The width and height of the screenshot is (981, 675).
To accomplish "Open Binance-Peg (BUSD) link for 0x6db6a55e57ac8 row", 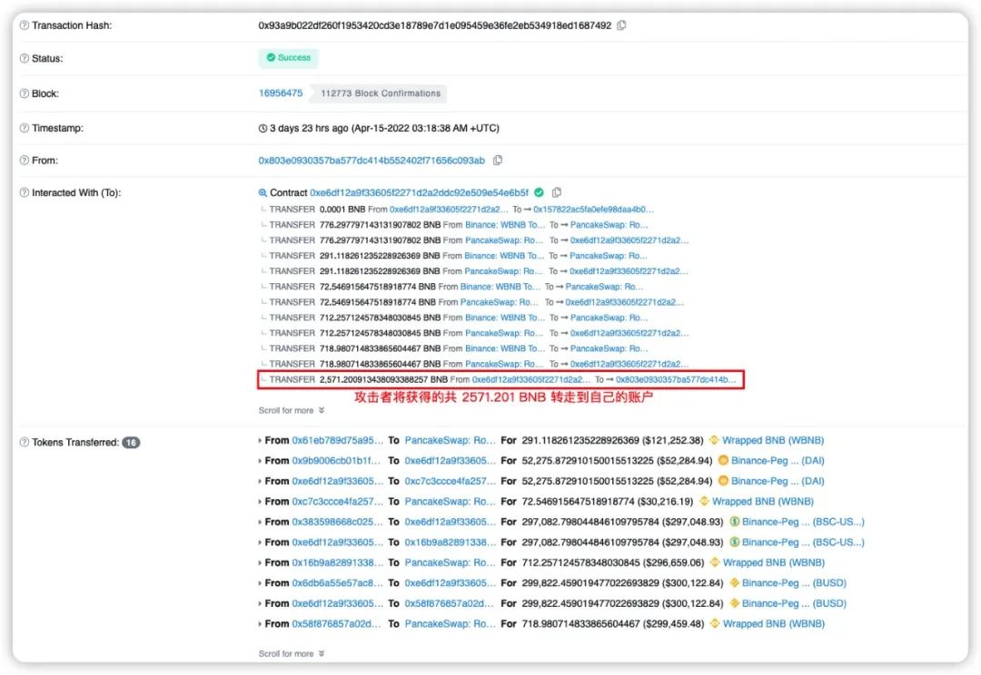I will click(x=794, y=583).
